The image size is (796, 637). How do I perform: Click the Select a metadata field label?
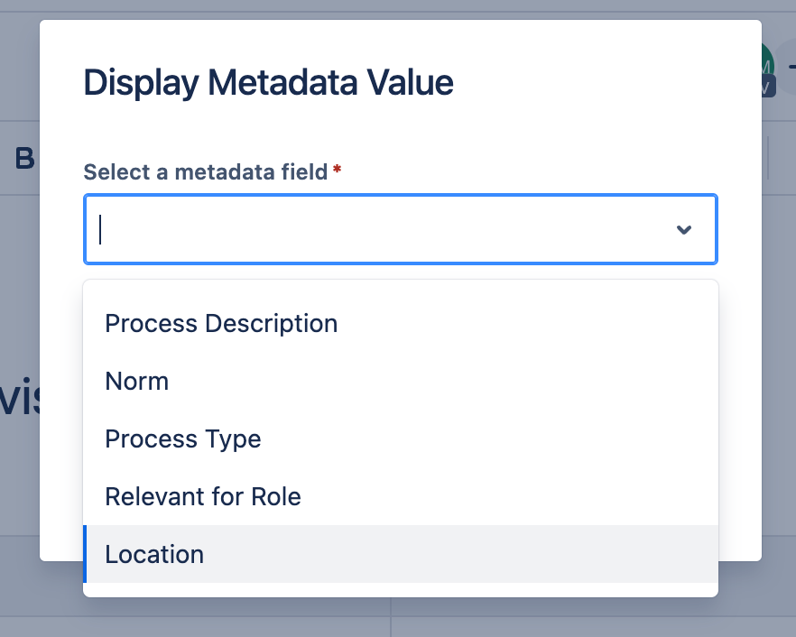[x=205, y=171]
